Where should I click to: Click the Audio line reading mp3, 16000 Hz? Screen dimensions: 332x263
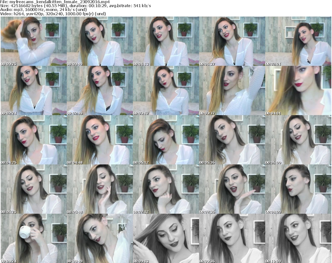click(x=43, y=10)
